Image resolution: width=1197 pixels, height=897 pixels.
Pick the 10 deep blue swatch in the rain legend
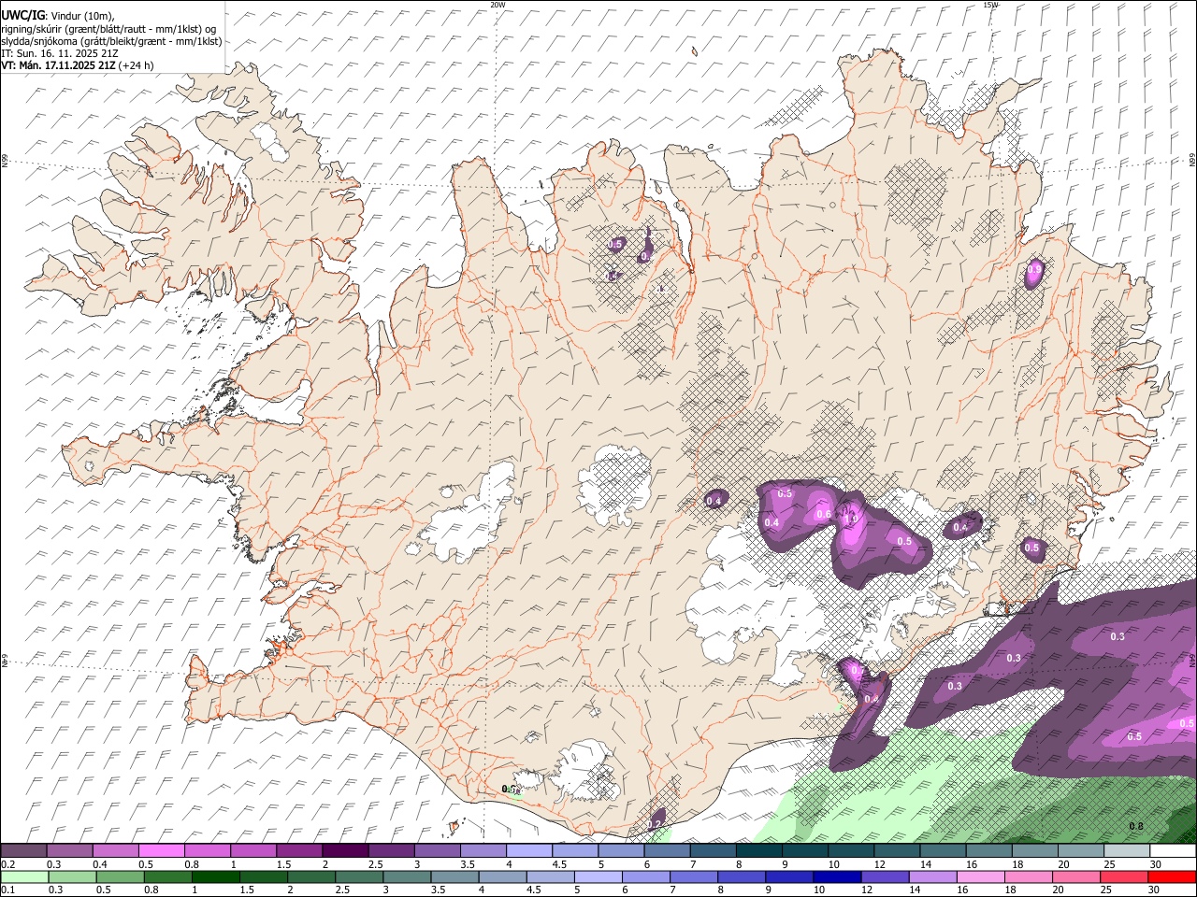[x=837, y=876]
